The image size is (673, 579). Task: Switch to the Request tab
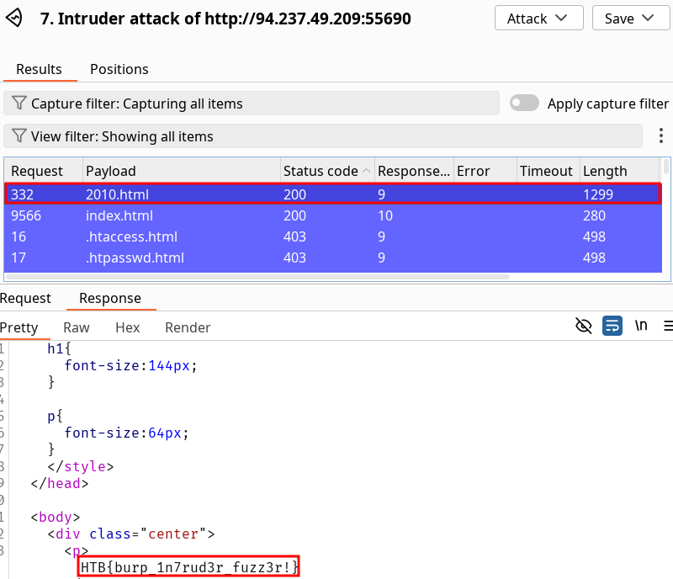pyautogui.click(x=25, y=298)
